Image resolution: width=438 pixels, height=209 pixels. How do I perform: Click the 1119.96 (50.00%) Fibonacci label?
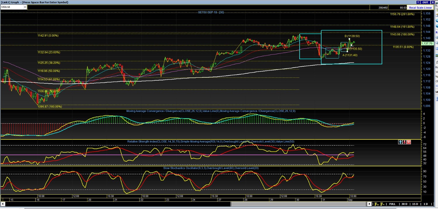tap(49, 71)
